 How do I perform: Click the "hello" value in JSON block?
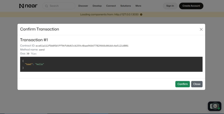39,64
